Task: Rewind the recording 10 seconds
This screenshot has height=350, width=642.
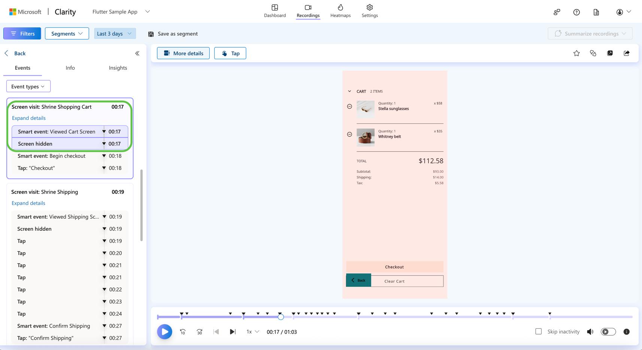Action: [x=183, y=332]
